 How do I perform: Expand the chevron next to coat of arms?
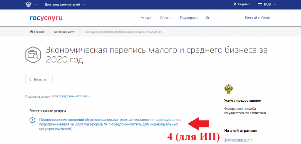coord(36,4)
